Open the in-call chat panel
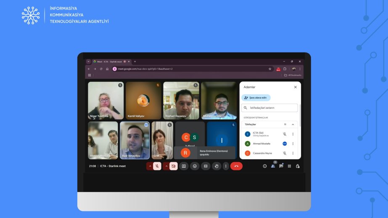This screenshot has height=218, width=388. (x=281, y=166)
